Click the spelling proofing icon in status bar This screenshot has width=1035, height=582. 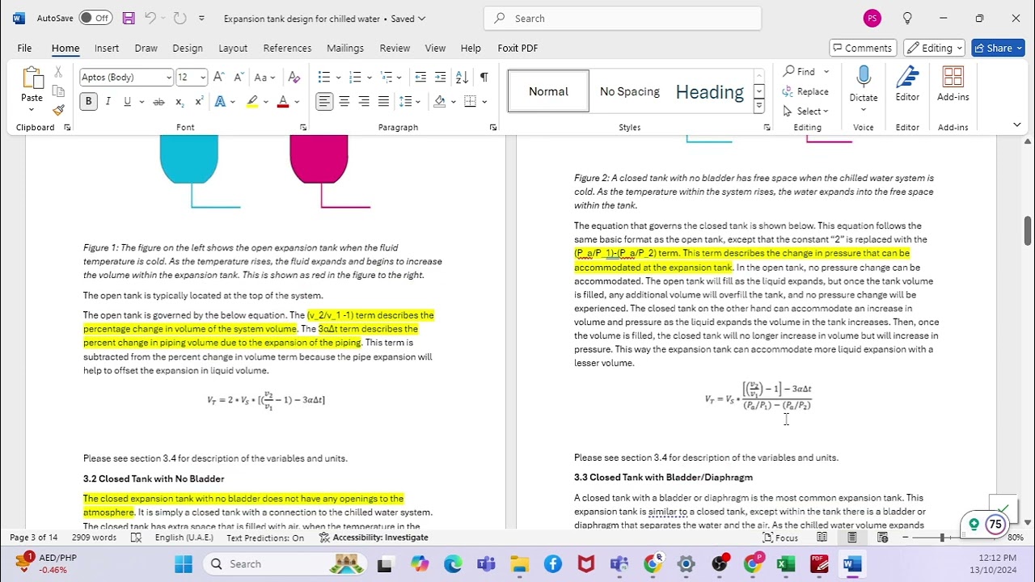pos(136,538)
